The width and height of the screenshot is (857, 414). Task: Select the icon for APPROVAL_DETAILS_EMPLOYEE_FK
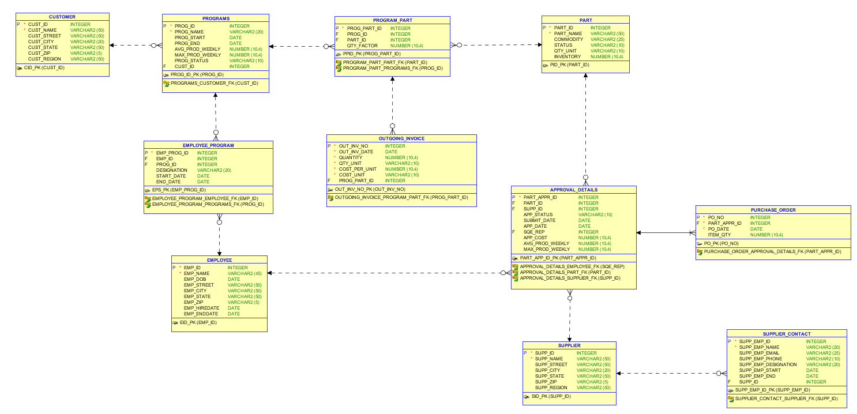pos(516,266)
